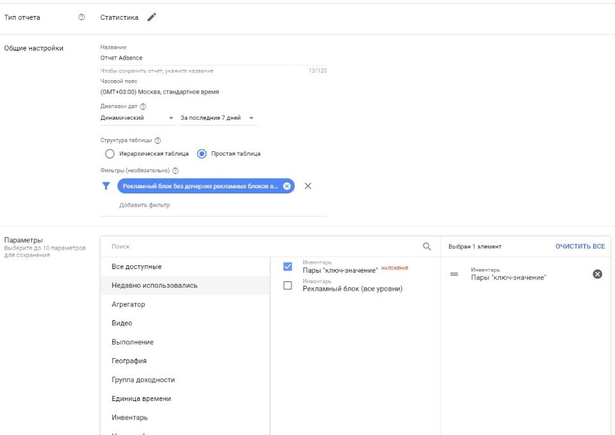Click the search magnifier icon in parameters
This screenshot has height=435, width=615.
point(427,246)
